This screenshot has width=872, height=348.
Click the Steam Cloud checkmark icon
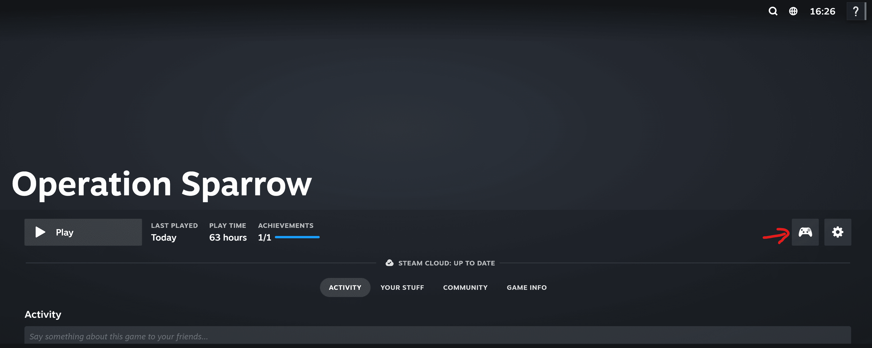pos(390,263)
